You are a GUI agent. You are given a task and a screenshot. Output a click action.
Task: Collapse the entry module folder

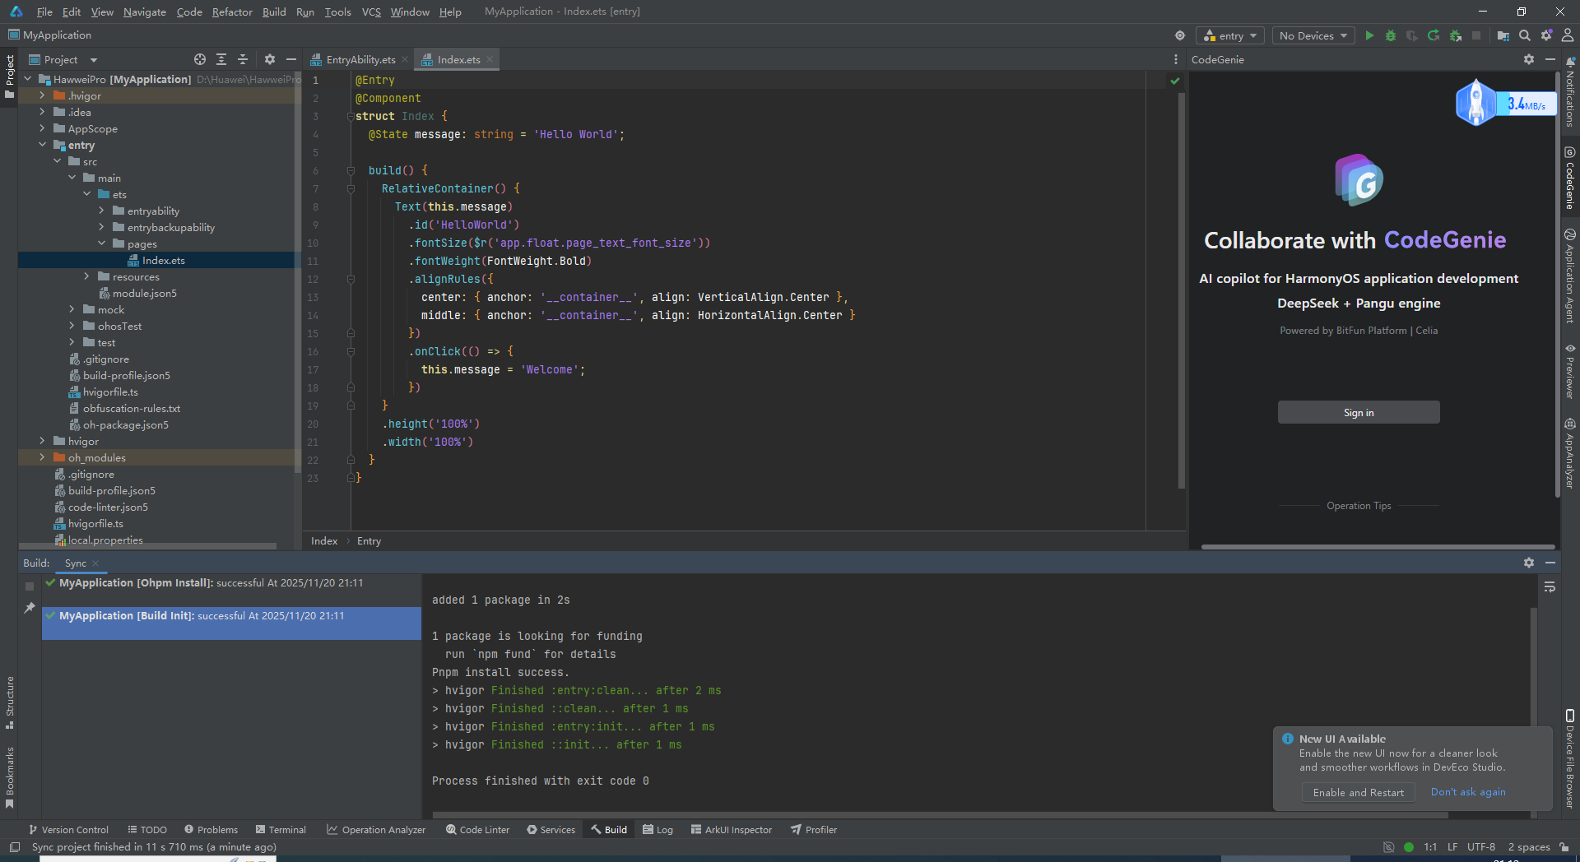(43, 145)
